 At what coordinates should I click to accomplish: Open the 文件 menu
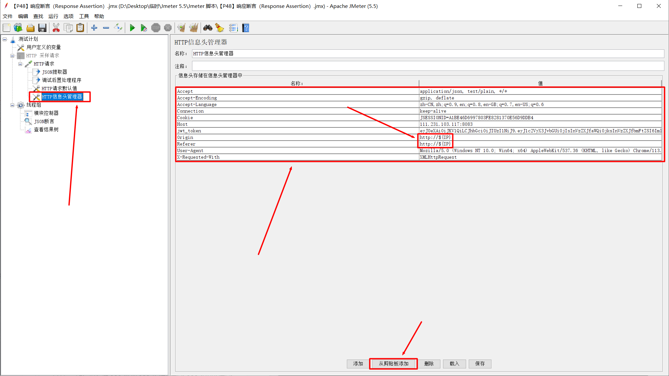point(8,16)
